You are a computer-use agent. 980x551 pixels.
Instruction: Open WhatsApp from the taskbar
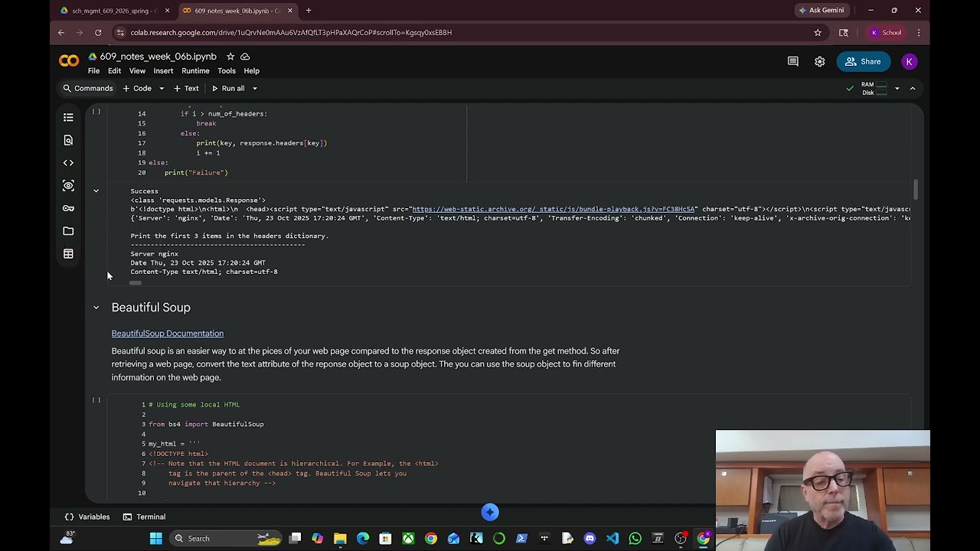(x=635, y=538)
